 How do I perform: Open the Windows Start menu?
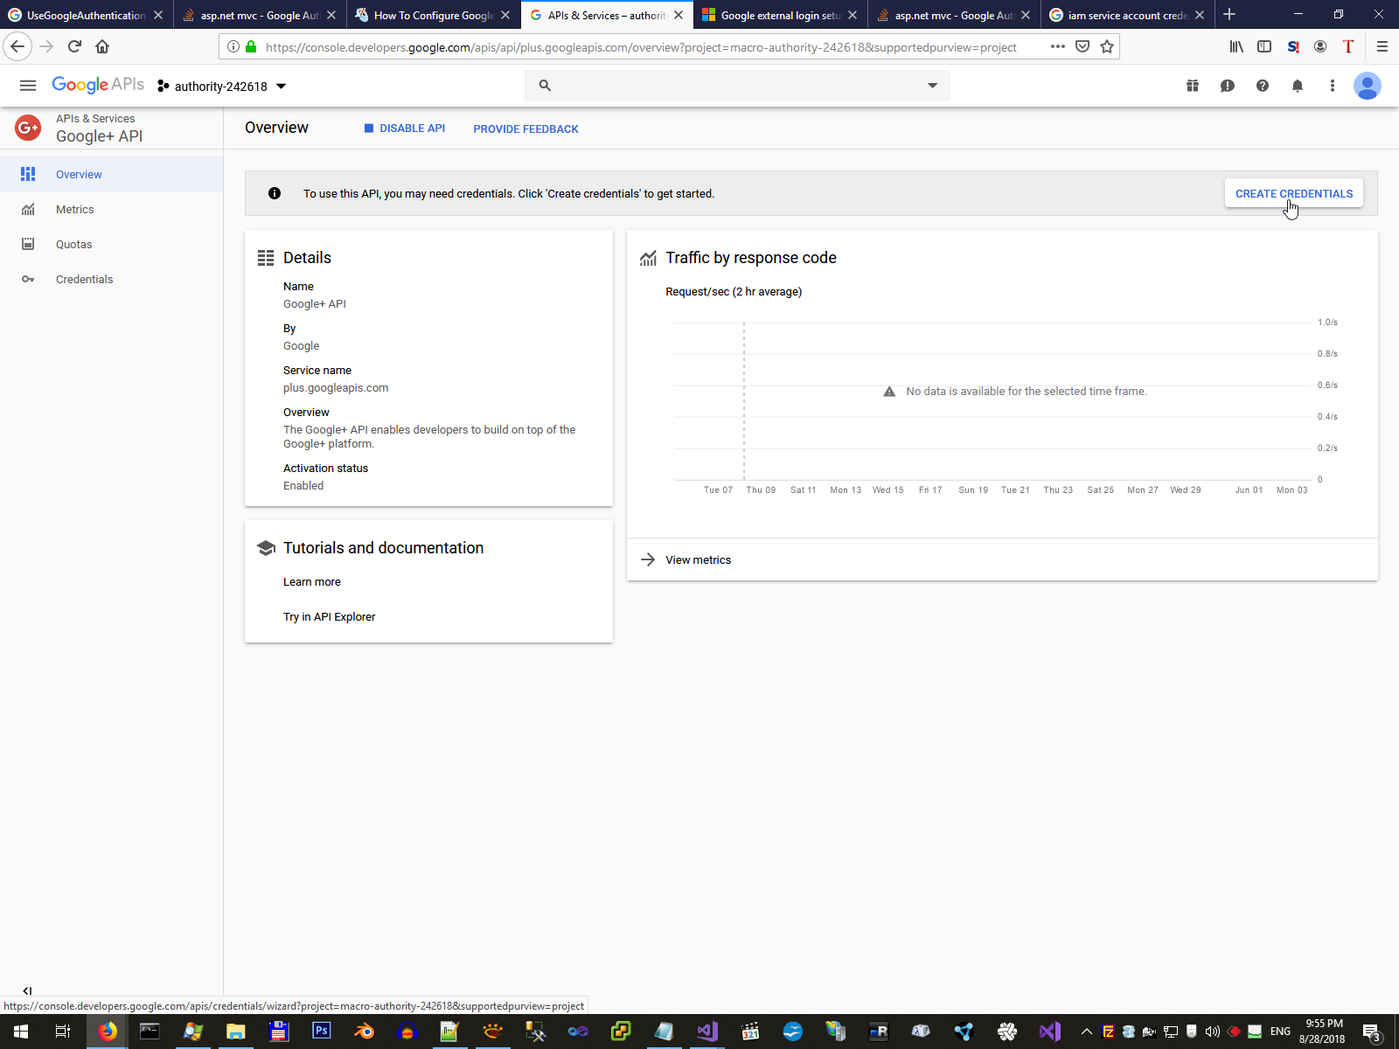point(21,1032)
